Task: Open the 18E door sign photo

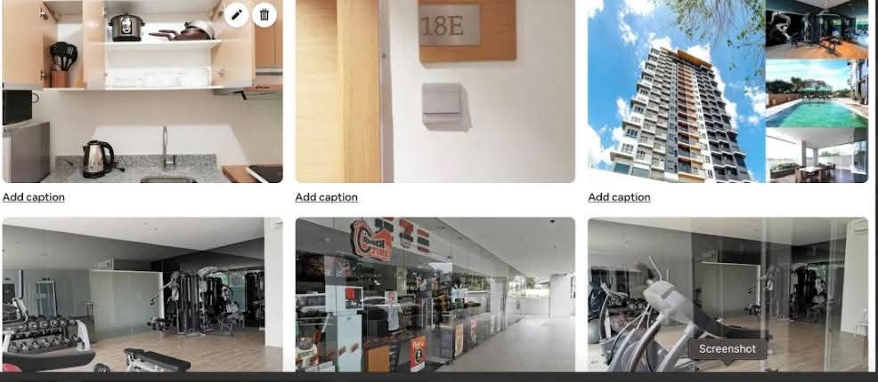Action: [435, 91]
